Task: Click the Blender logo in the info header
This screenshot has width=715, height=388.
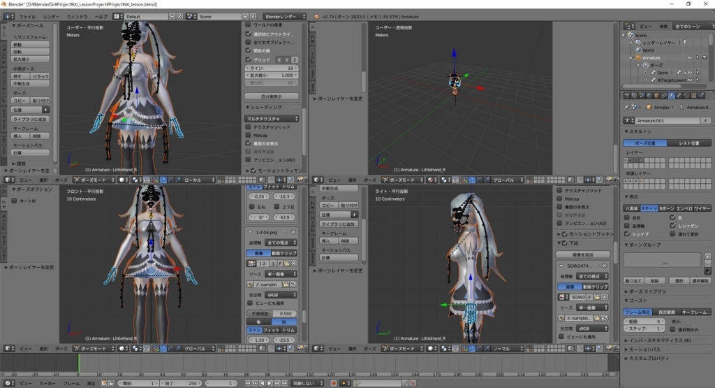Action: (x=316, y=17)
